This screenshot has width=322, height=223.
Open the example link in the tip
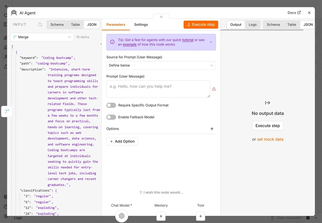130,45
